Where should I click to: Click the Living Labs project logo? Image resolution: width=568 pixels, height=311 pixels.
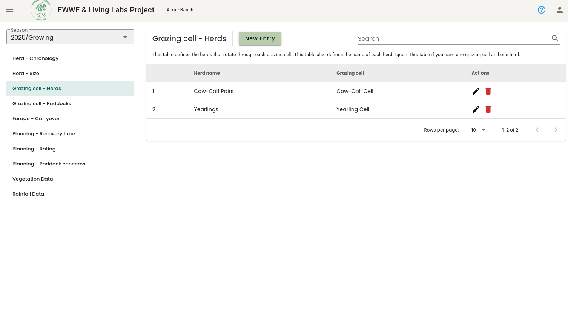coord(41,10)
